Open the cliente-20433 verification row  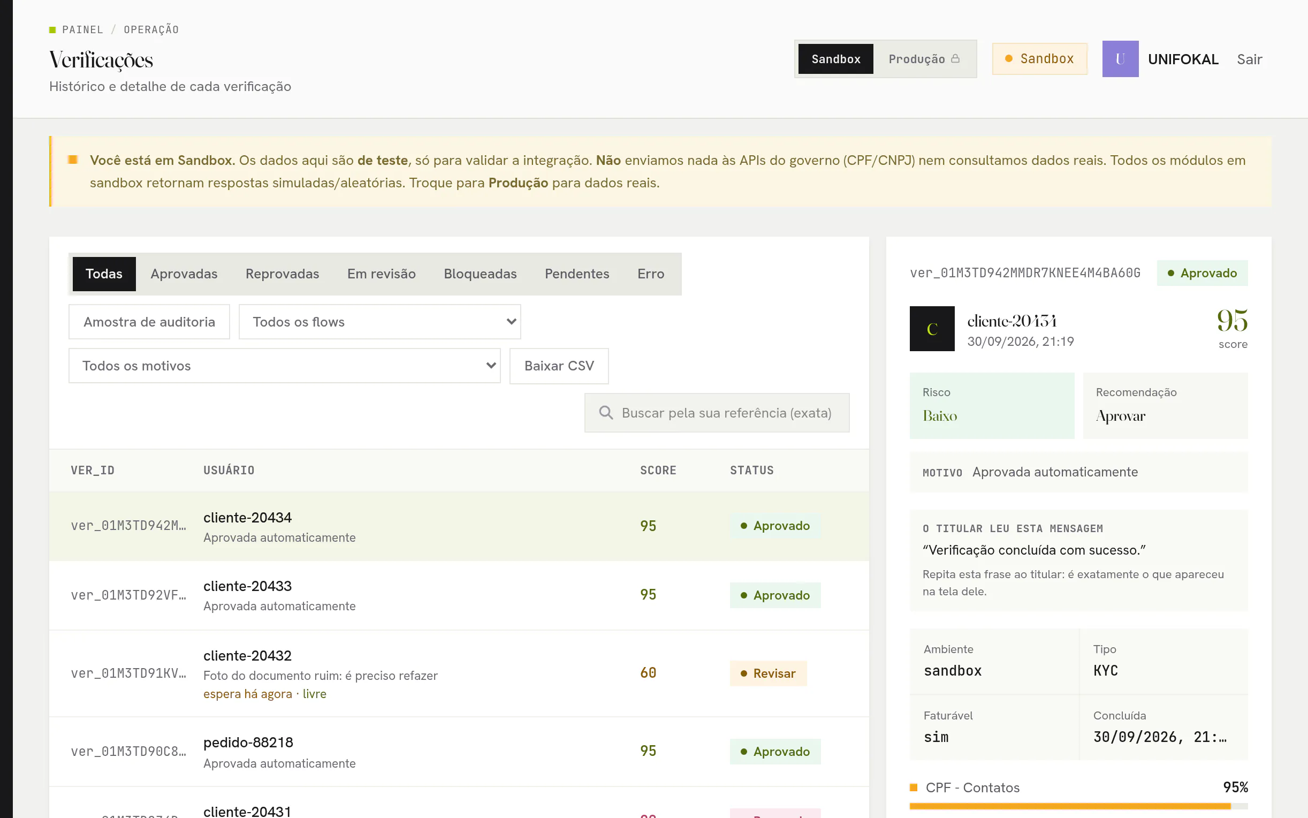[x=459, y=595]
